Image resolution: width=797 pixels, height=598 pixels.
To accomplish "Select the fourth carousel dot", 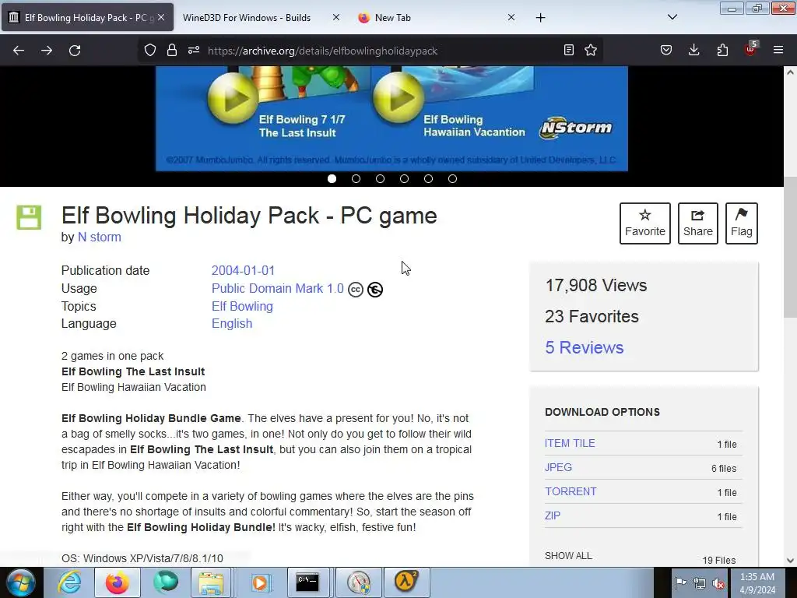I will [404, 178].
